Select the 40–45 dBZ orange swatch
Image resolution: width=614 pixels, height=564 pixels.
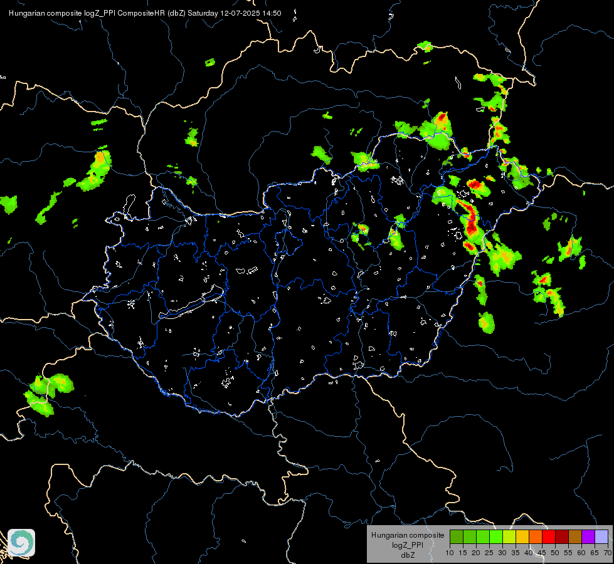(x=536, y=536)
